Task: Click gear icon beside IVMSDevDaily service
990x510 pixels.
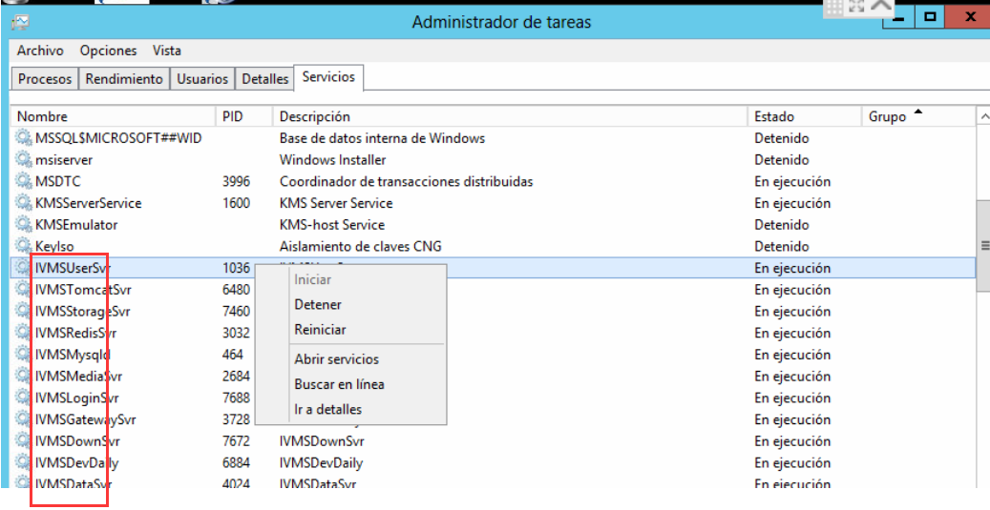Action: tap(23, 462)
